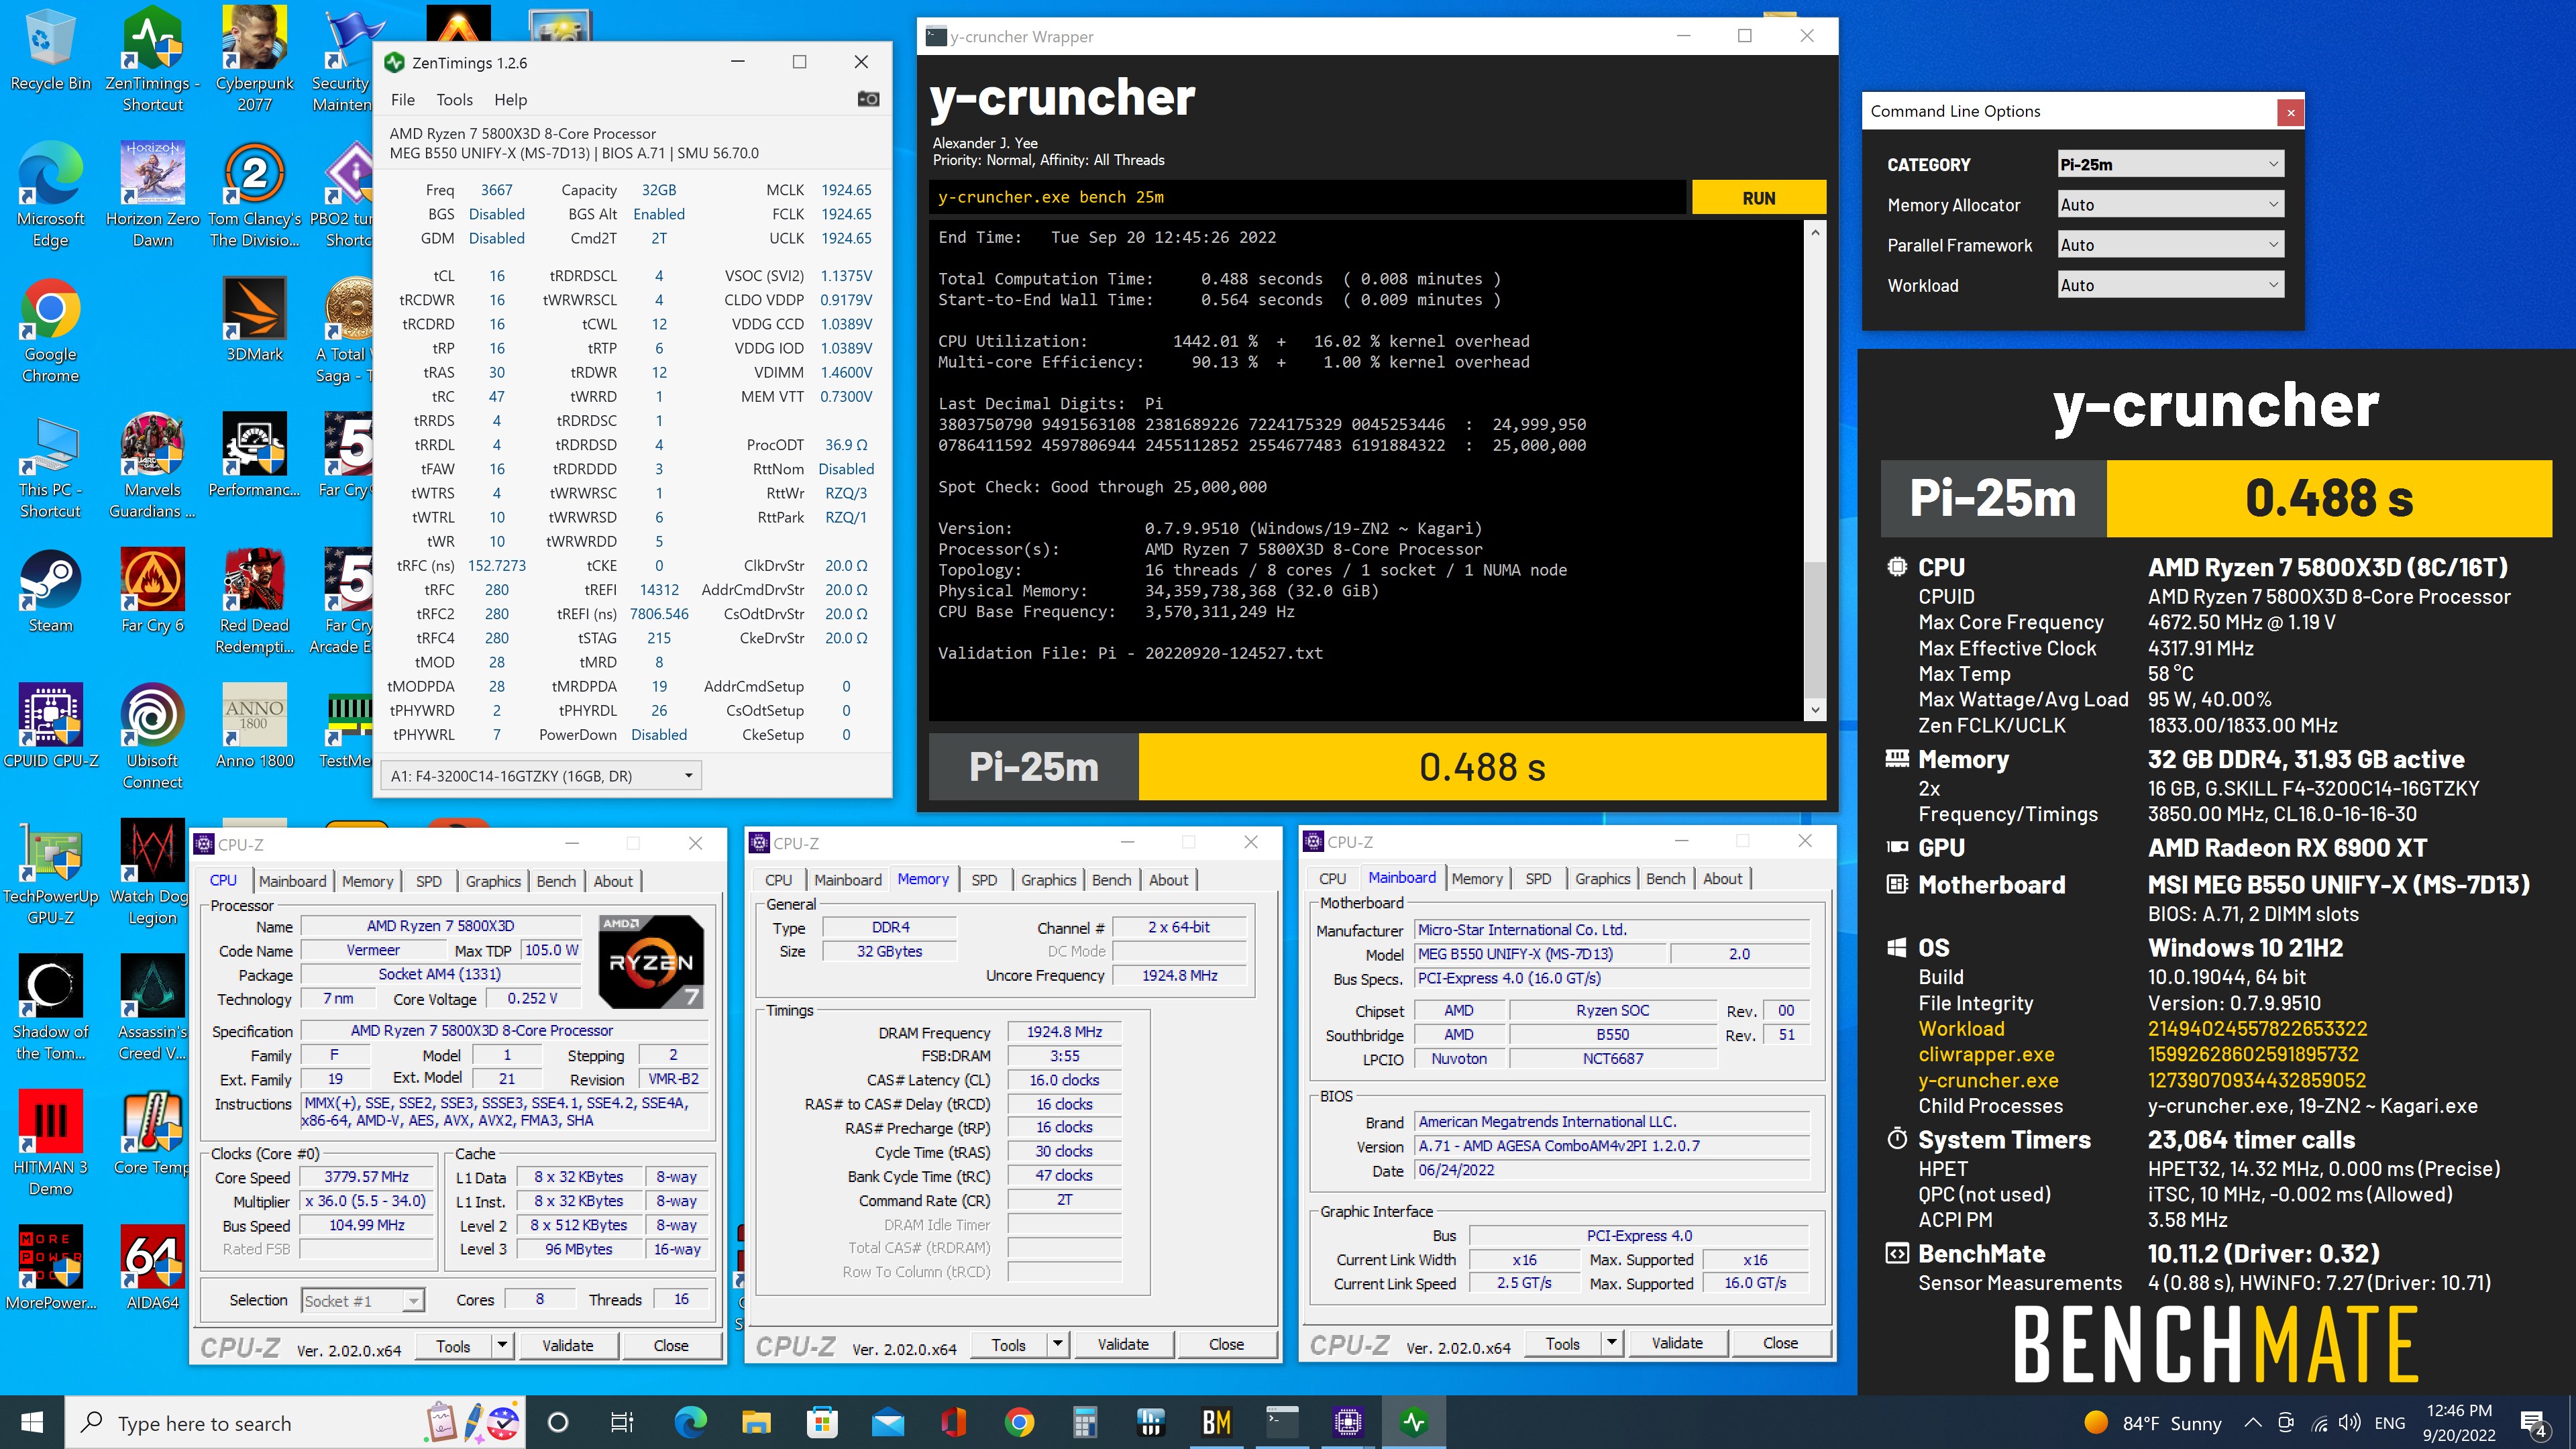Open ZenTimings Help menu
Viewport: 2576px width, 1449px height.
[510, 99]
